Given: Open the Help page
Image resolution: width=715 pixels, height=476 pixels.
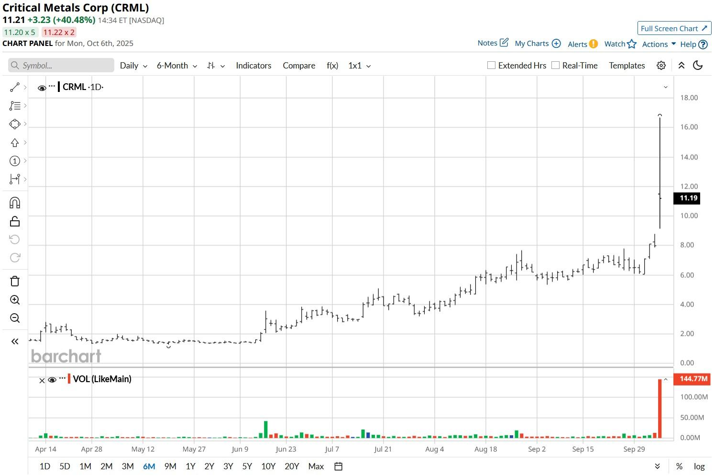Looking at the screenshot, I should coord(693,44).
